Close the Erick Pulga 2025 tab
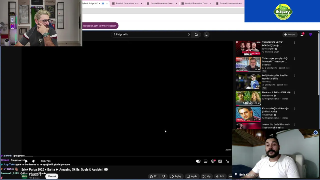Screen dimensions: 320x180 107,3
